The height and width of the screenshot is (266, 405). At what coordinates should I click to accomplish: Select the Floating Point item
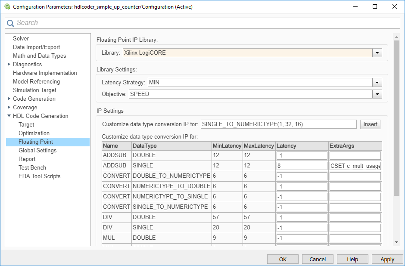pos(48,142)
